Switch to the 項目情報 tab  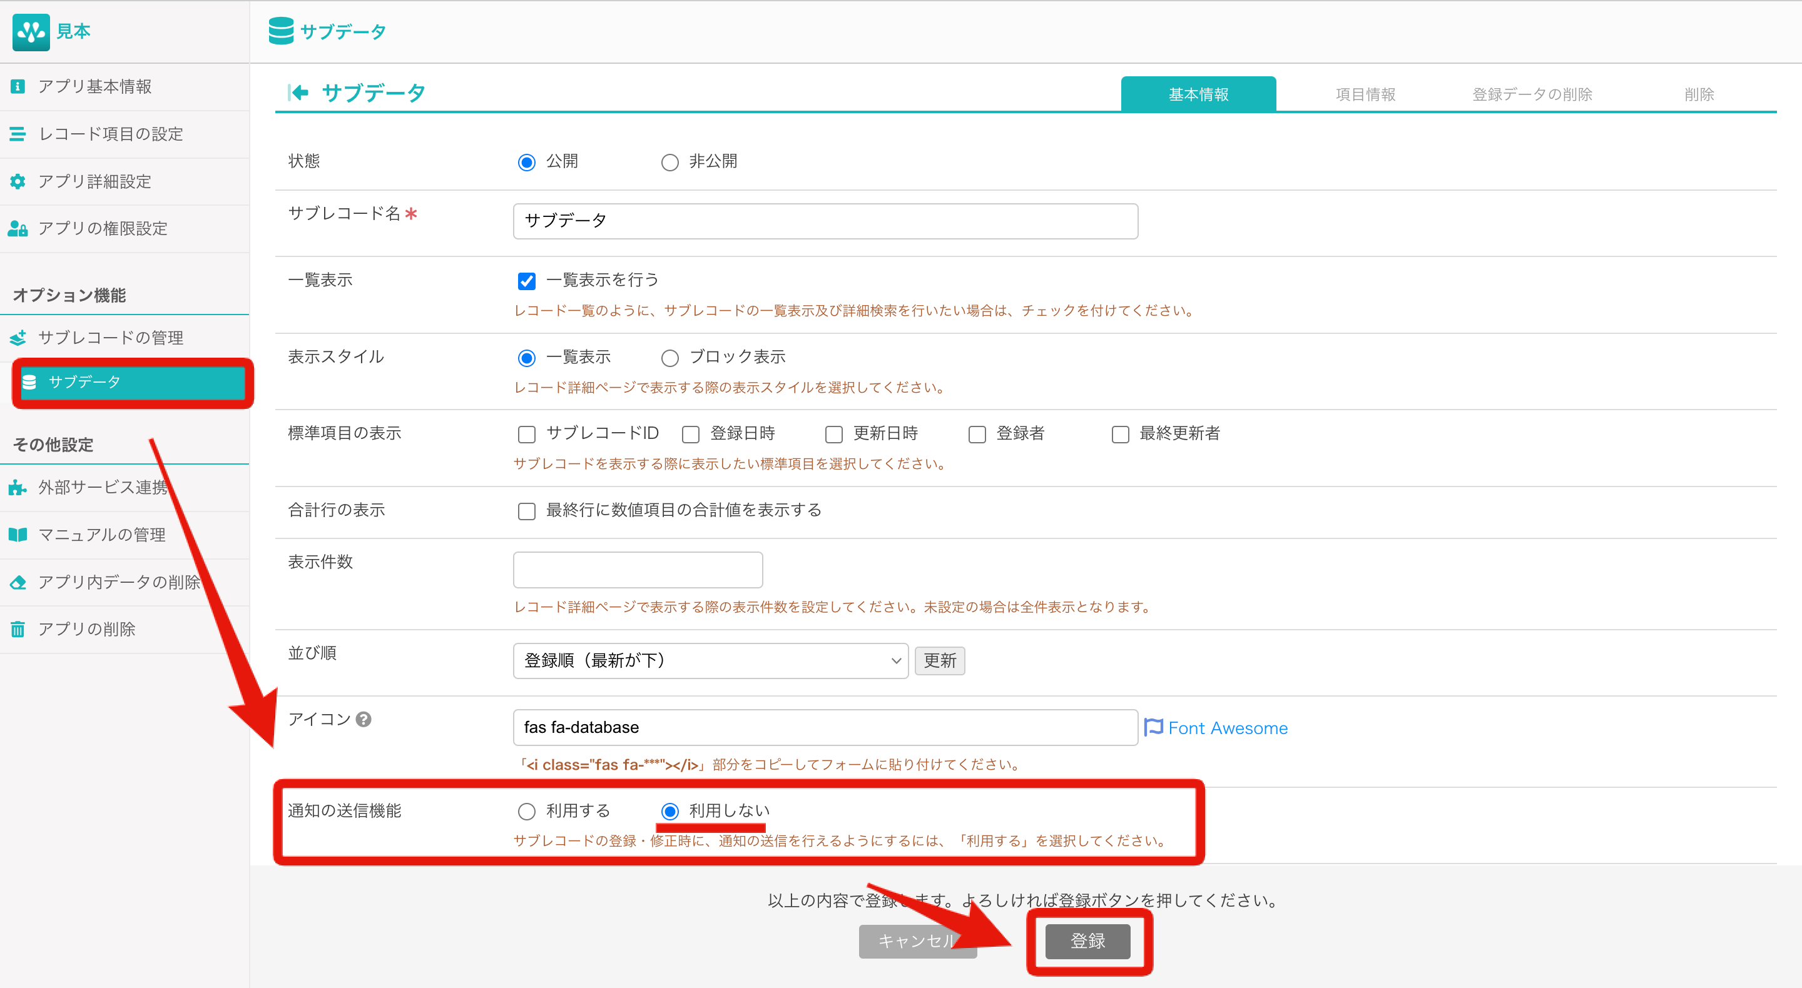1365,94
